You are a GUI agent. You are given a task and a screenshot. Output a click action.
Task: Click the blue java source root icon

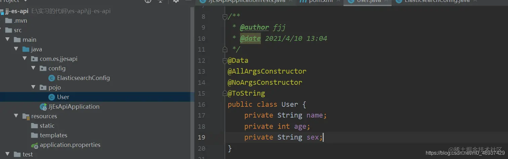pos(26,49)
